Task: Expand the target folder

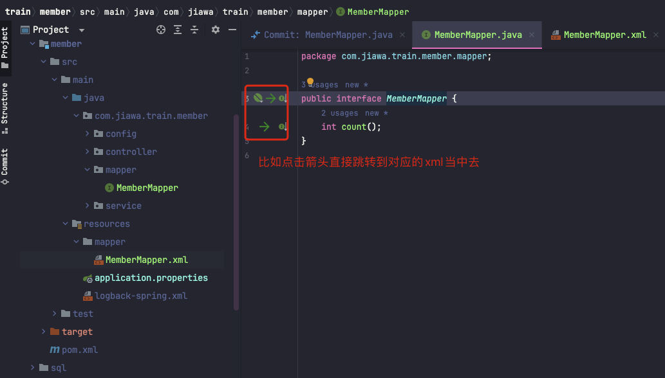Action: click(x=43, y=332)
